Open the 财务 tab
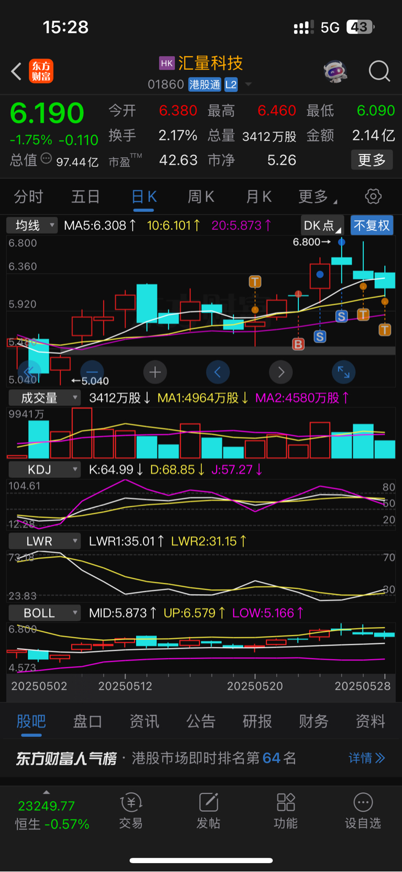The height and width of the screenshot is (872, 402). coord(314,722)
